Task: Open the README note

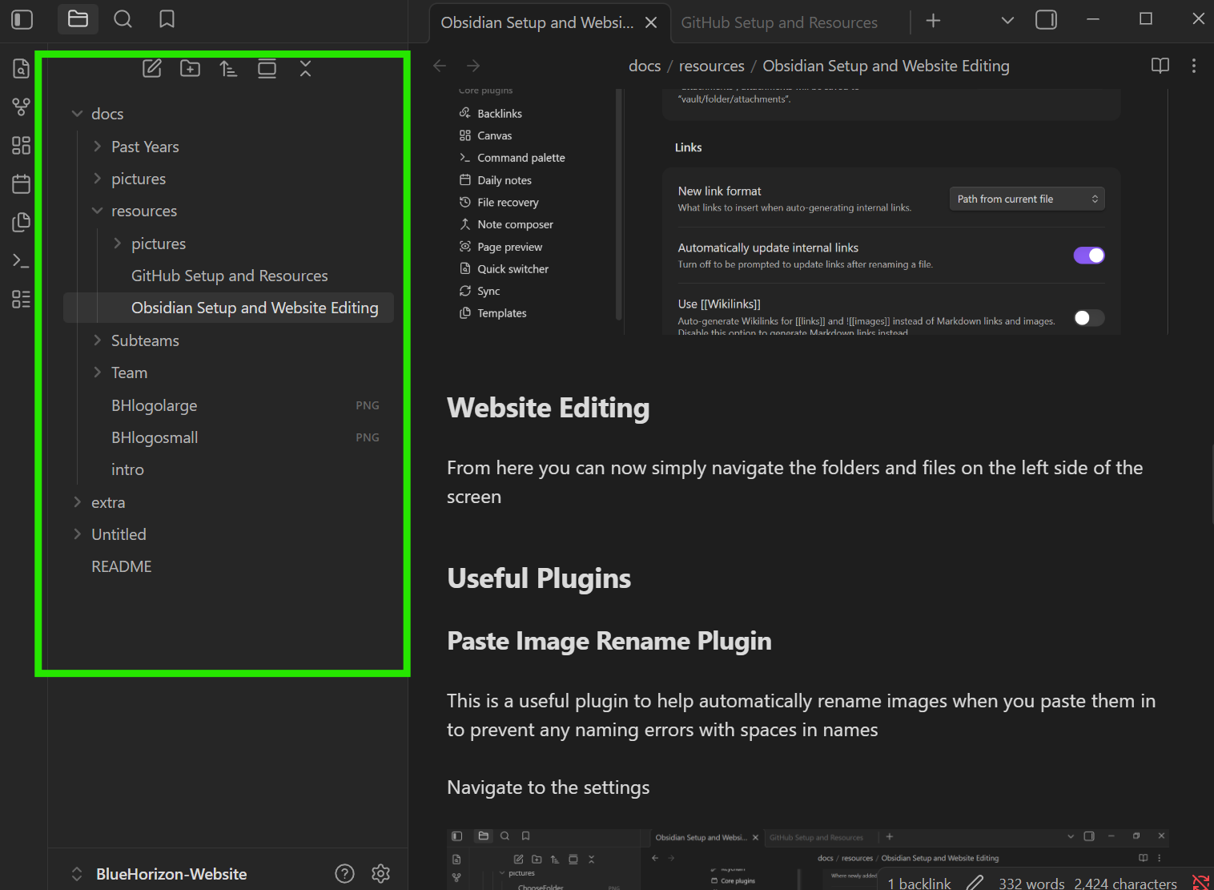Action: [x=122, y=566]
